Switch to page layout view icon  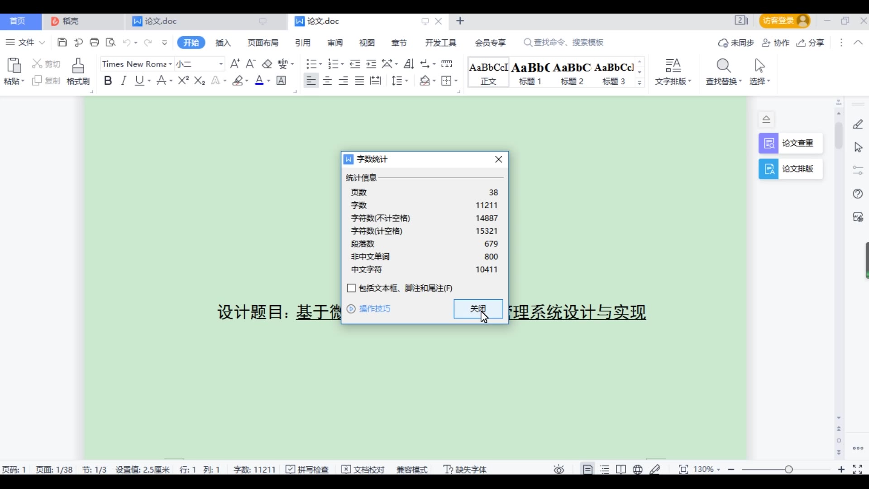pos(587,470)
